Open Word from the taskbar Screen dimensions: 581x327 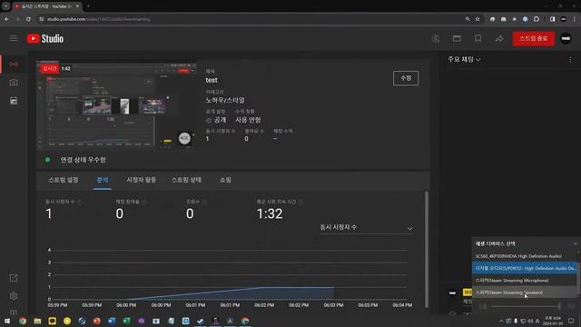(112, 321)
